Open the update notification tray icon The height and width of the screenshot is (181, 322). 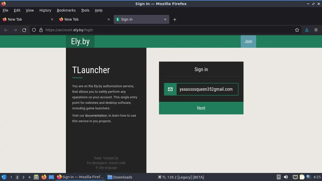(308, 177)
